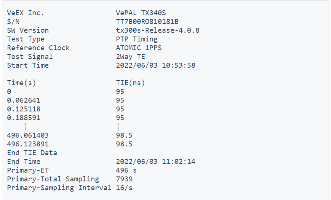This screenshot has width=331, height=200.
Task: Click the tx300s-Release-4.0.8 version text
Action: point(158,30)
